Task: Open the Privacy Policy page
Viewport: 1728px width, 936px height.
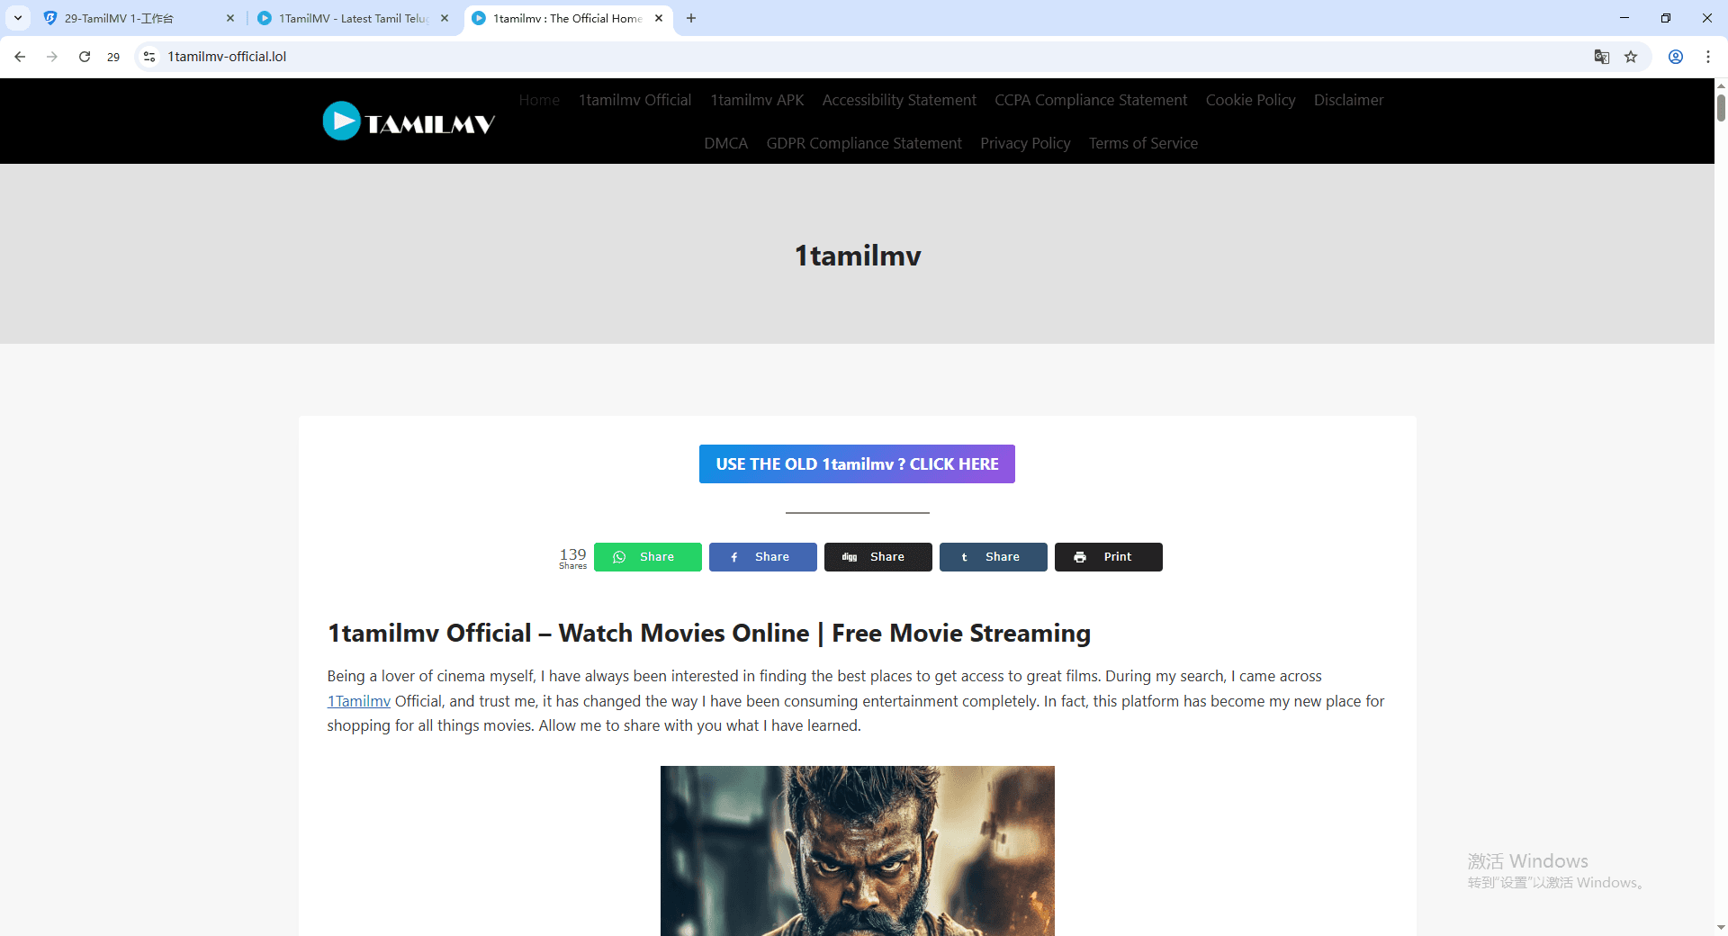Action: (x=1025, y=142)
